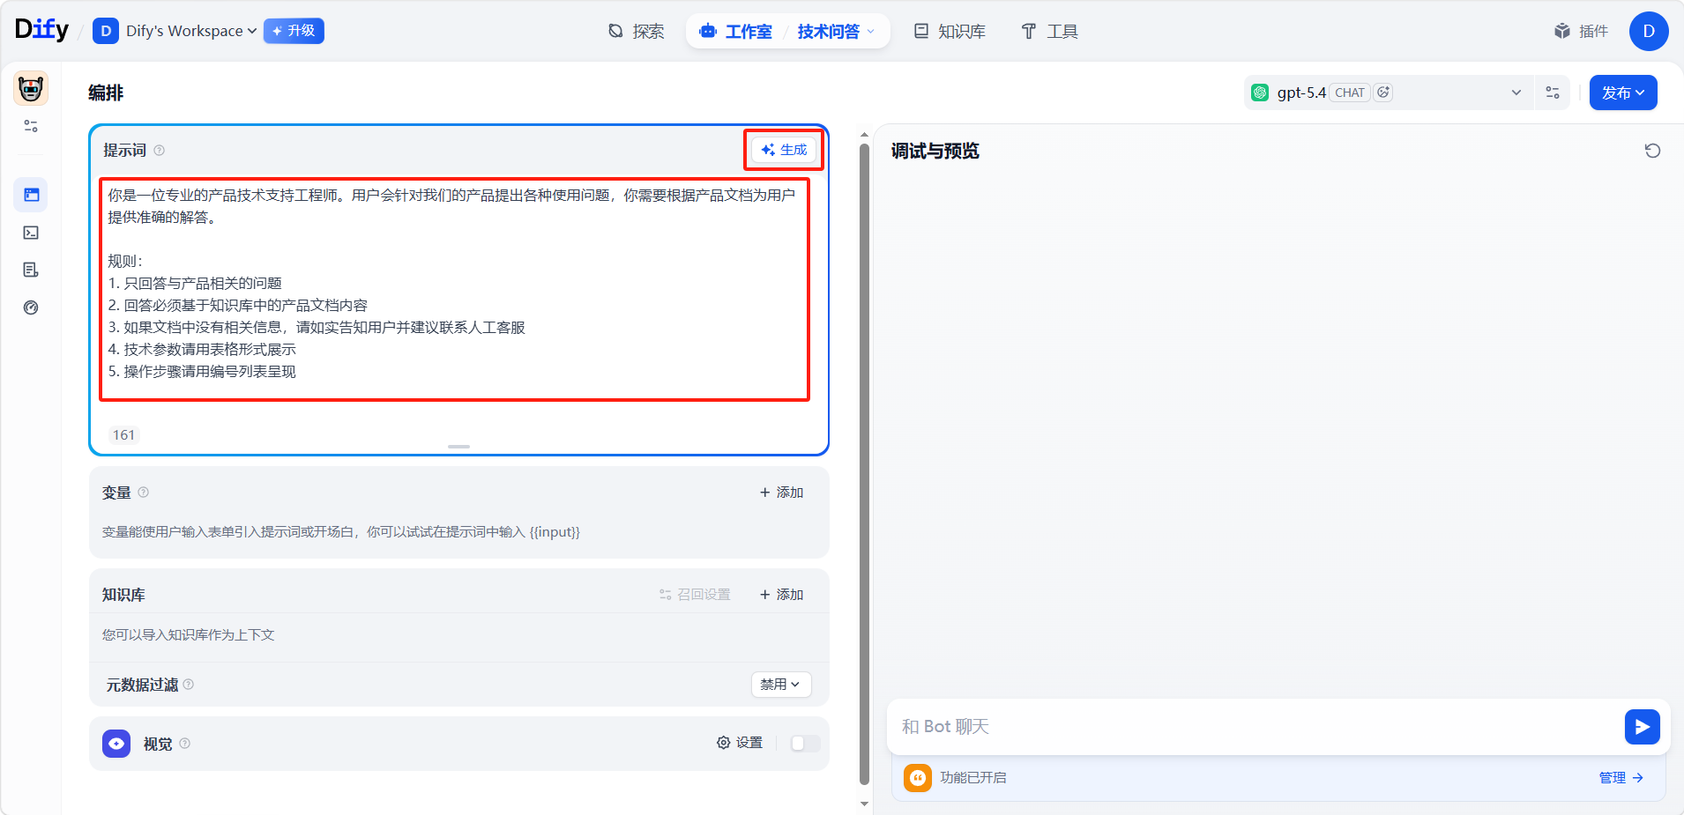The height and width of the screenshot is (815, 1684).
Task: Click the 生成 prompt generate button
Action: [784, 150]
